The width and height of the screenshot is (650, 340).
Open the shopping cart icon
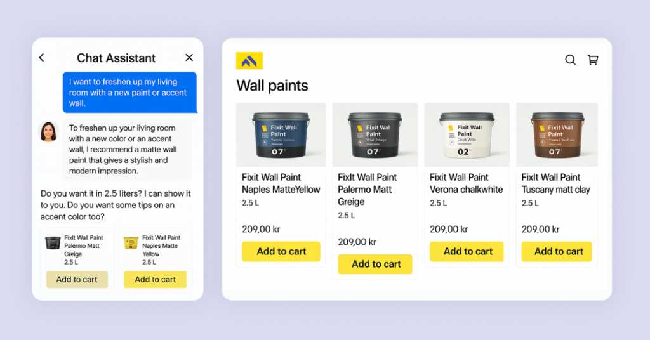click(593, 60)
